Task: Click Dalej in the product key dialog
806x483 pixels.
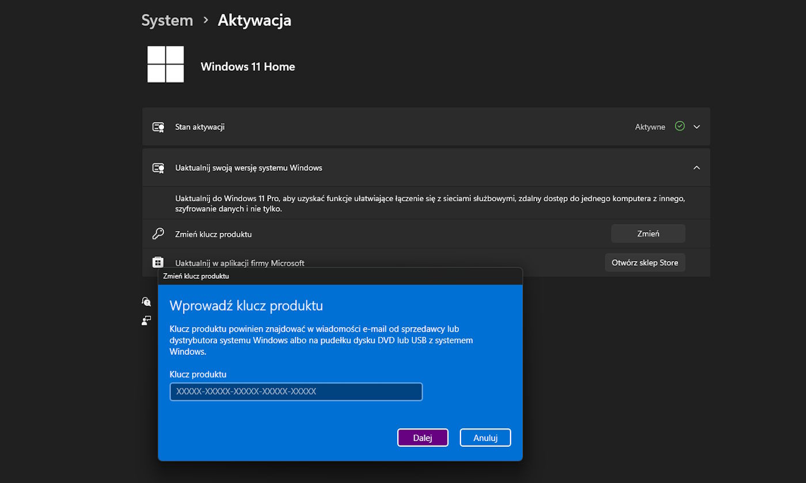Action: (423, 438)
